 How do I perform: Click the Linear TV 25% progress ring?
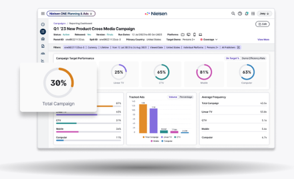(x=119, y=72)
